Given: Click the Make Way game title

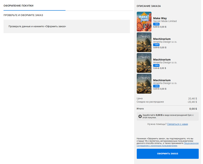Looking at the screenshot, I should [x=160, y=18].
